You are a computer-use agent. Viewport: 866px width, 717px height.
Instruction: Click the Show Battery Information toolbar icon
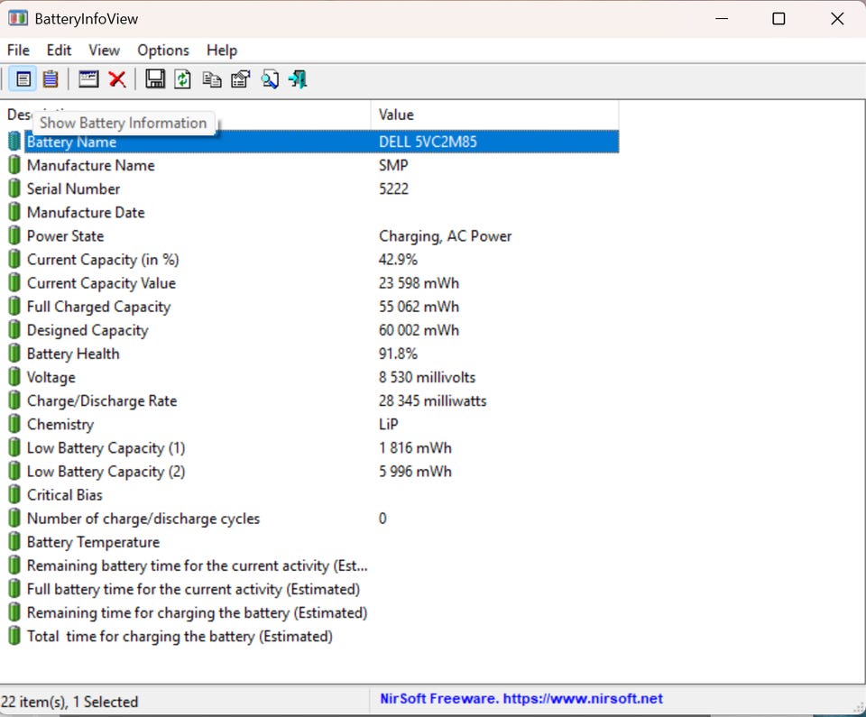click(23, 79)
